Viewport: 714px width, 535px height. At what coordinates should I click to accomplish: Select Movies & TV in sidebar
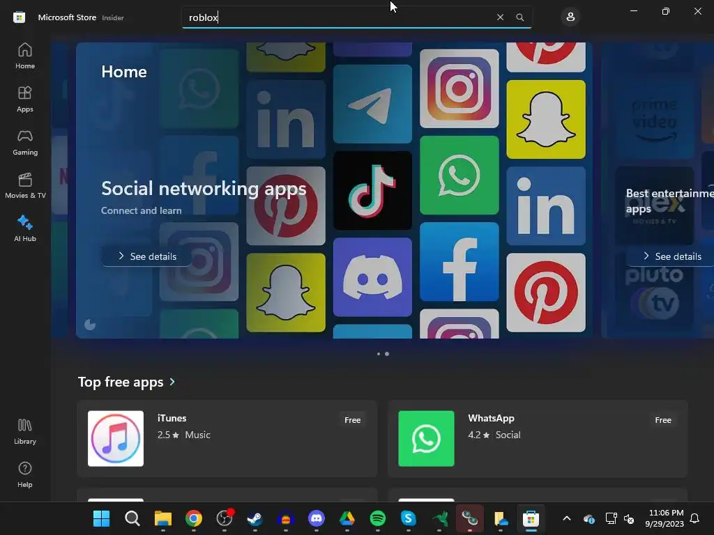point(25,185)
